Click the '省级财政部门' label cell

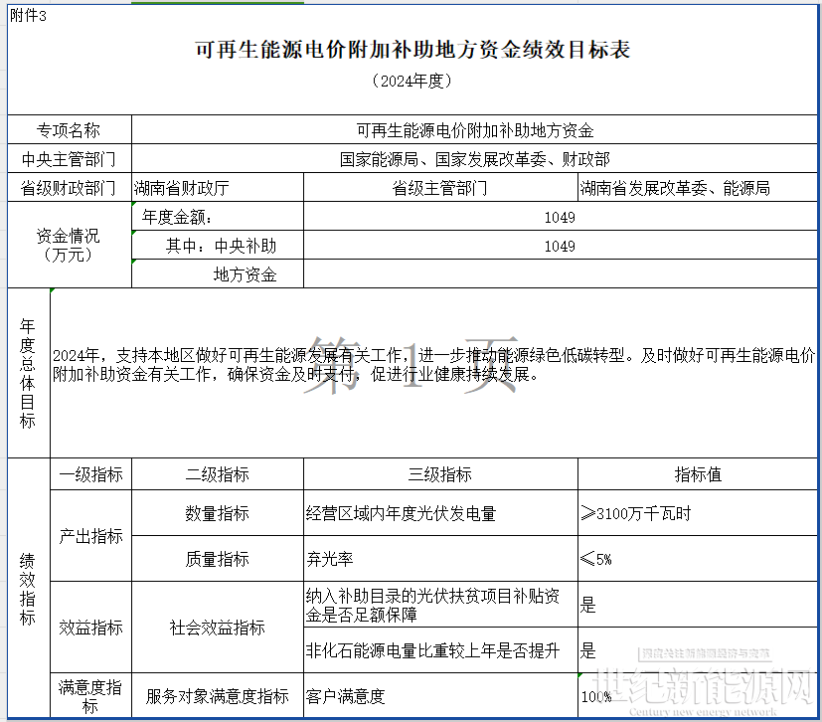pos(70,188)
